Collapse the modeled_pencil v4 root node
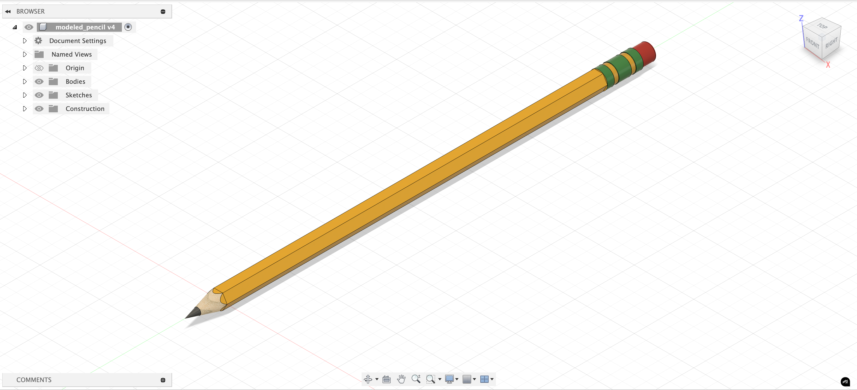 15,27
